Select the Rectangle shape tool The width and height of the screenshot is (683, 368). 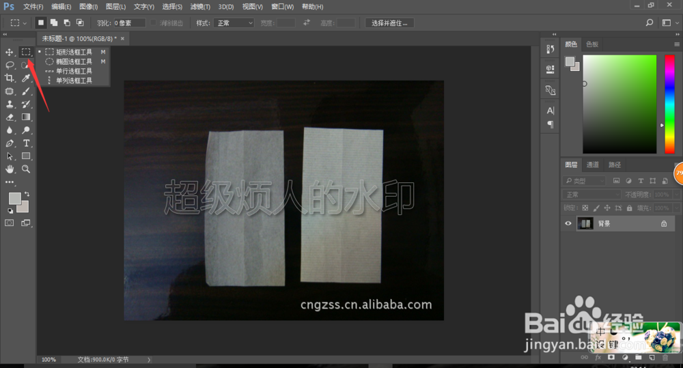[26, 156]
